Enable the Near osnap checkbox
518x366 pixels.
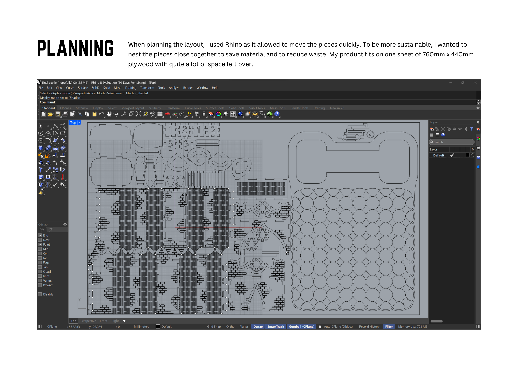click(40, 240)
